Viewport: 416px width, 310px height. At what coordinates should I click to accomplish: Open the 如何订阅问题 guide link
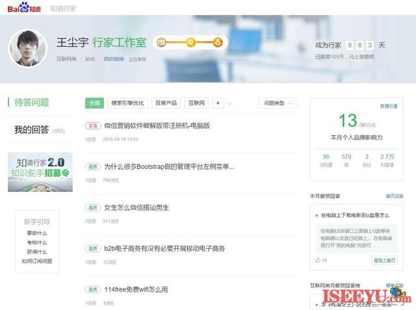[x=37, y=261]
